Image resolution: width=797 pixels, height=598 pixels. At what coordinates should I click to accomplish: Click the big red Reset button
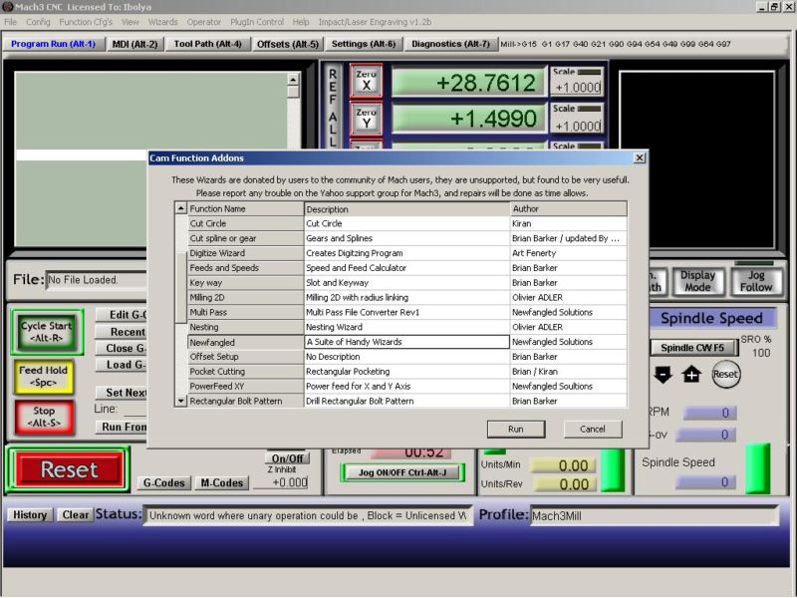pyautogui.click(x=69, y=469)
